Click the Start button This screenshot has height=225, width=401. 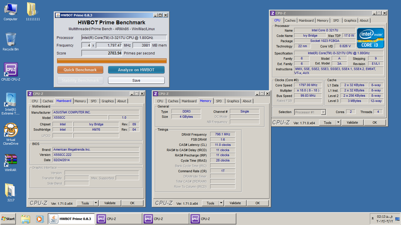point(8,219)
